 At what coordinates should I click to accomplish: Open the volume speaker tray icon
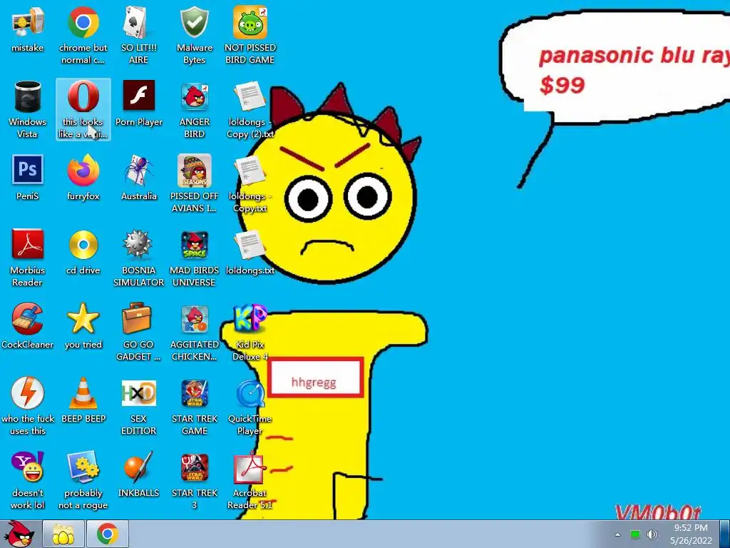click(653, 534)
